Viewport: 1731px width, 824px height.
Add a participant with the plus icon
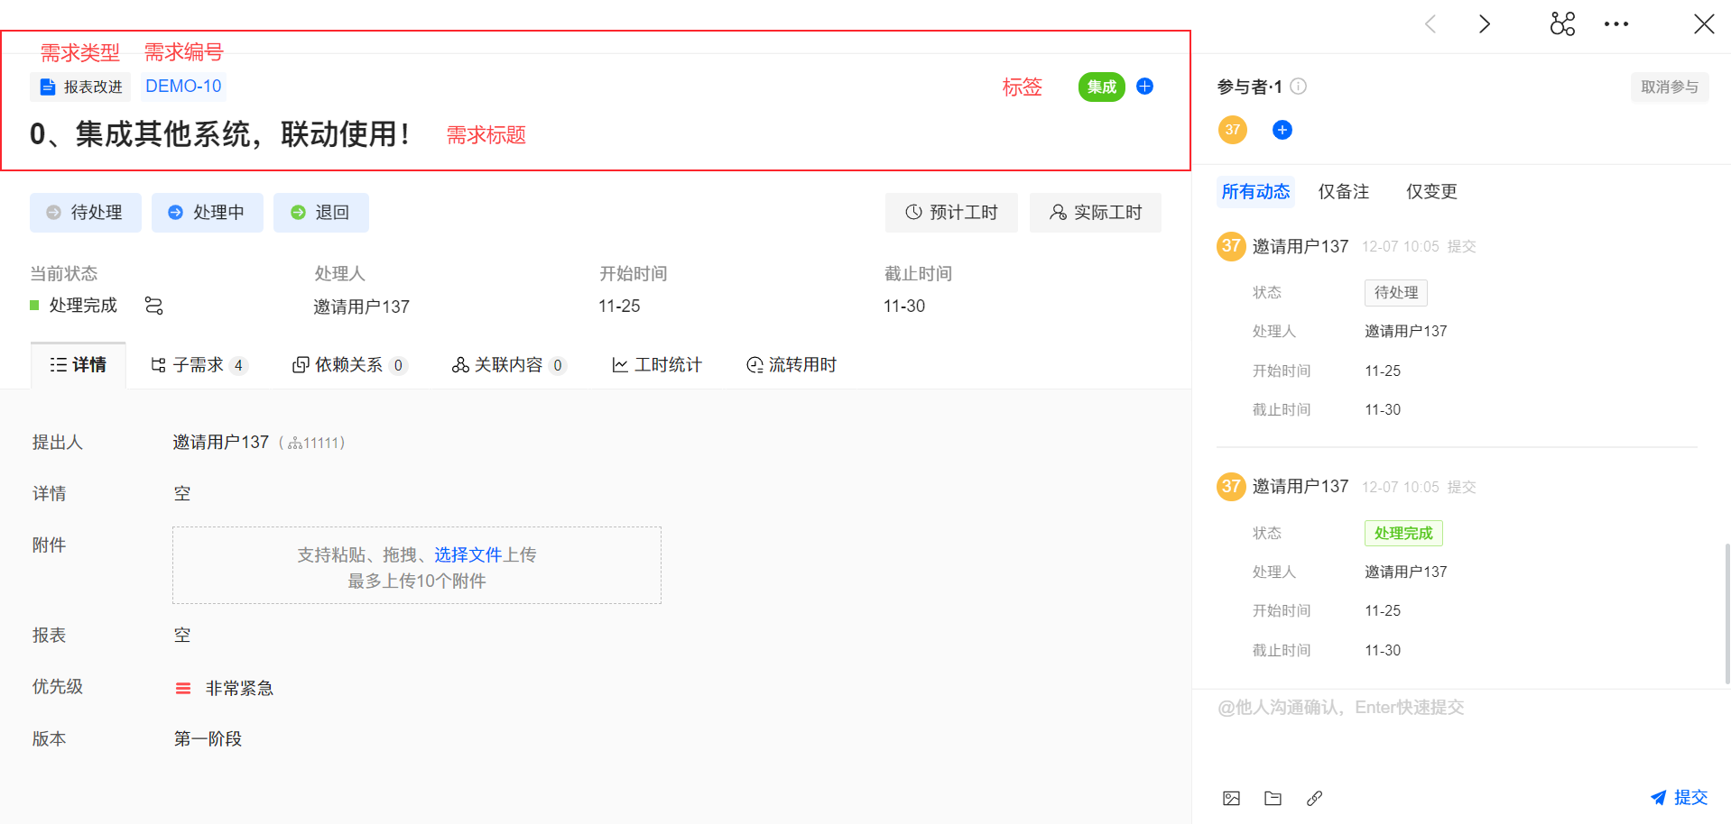[x=1282, y=131]
